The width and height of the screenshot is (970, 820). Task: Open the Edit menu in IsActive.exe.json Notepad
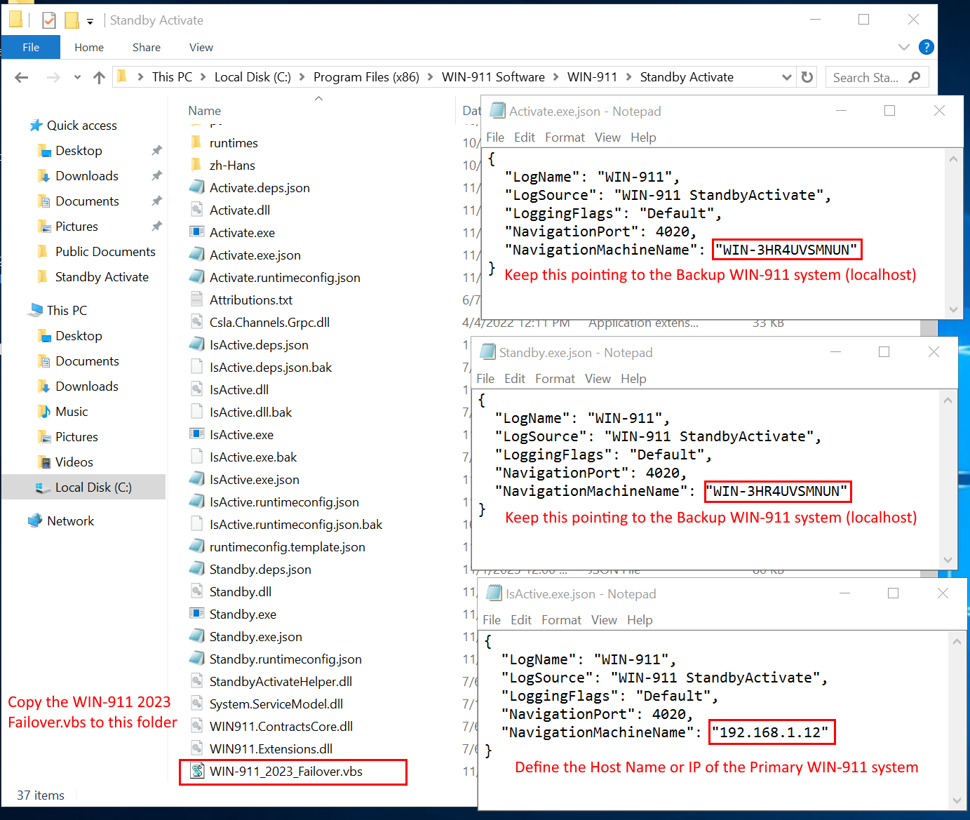(521, 619)
